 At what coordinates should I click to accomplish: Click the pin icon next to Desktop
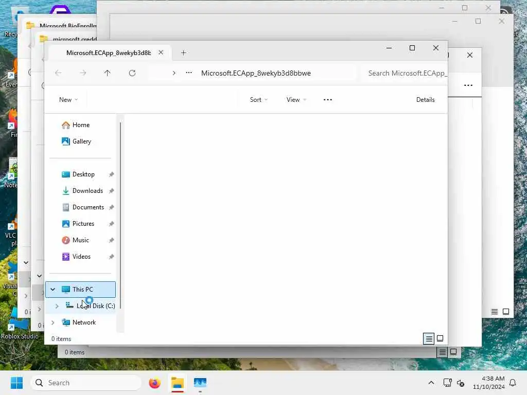[111, 174]
